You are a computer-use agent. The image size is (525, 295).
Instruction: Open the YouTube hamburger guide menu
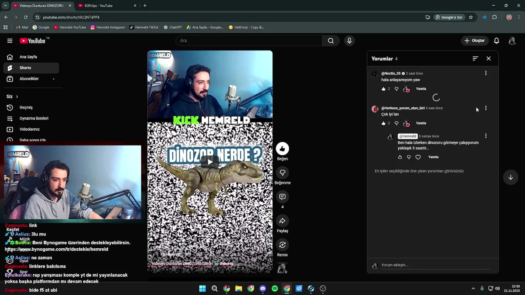click(10, 41)
